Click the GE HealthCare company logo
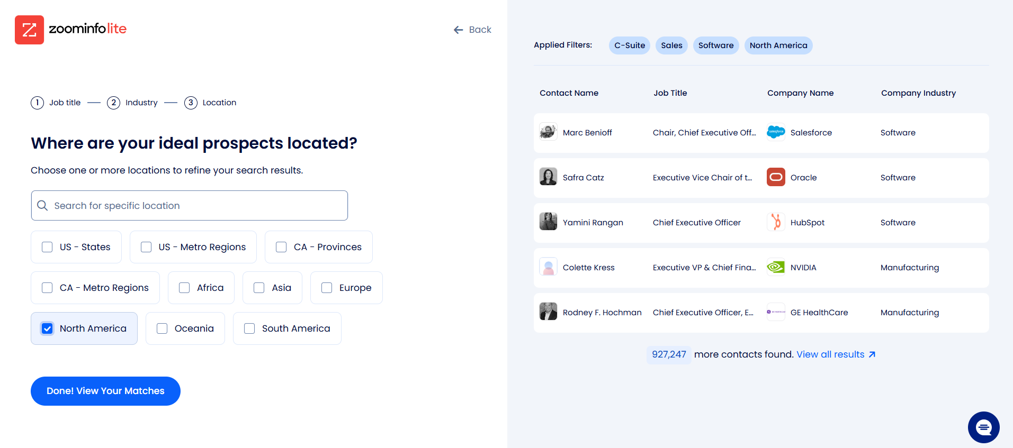The height and width of the screenshot is (448, 1013). coord(776,312)
